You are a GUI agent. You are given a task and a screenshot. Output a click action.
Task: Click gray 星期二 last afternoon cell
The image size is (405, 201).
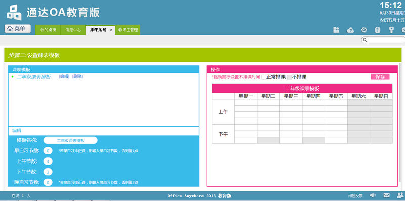tap(268, 140)
